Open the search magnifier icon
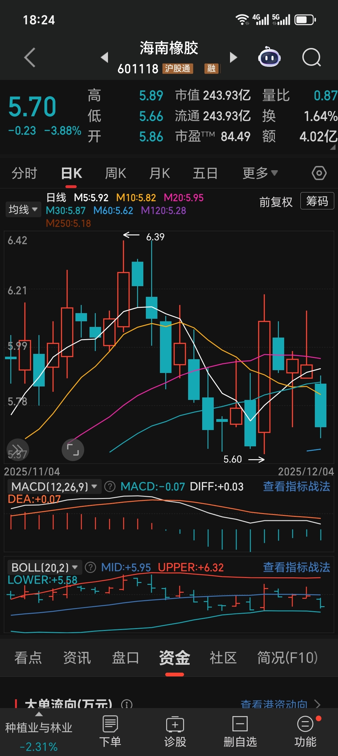338x756 pixels. pyautogui.click(x=312, y=57)
